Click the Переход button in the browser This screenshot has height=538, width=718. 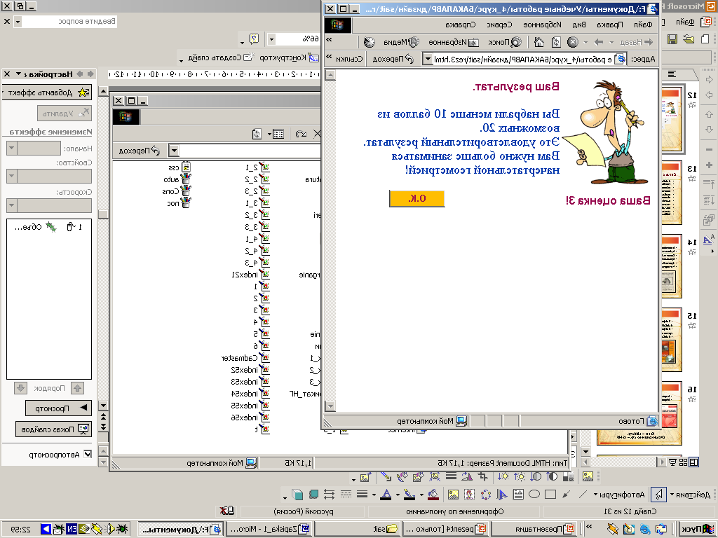coord(393,59)
